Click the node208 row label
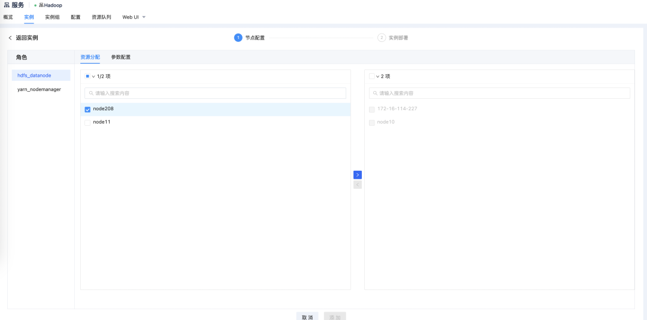The image size is (647, 320). 103,109
